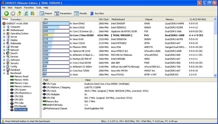
Task: Select the FPU SinJulia tree item
Action: (20, 110)
